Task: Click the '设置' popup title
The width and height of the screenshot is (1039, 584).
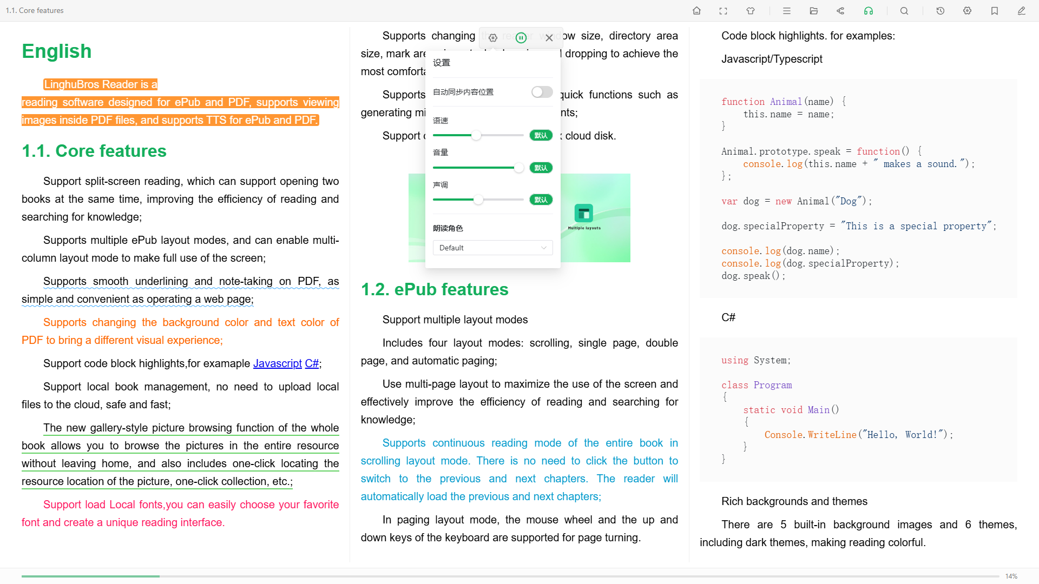Action: 442,63
